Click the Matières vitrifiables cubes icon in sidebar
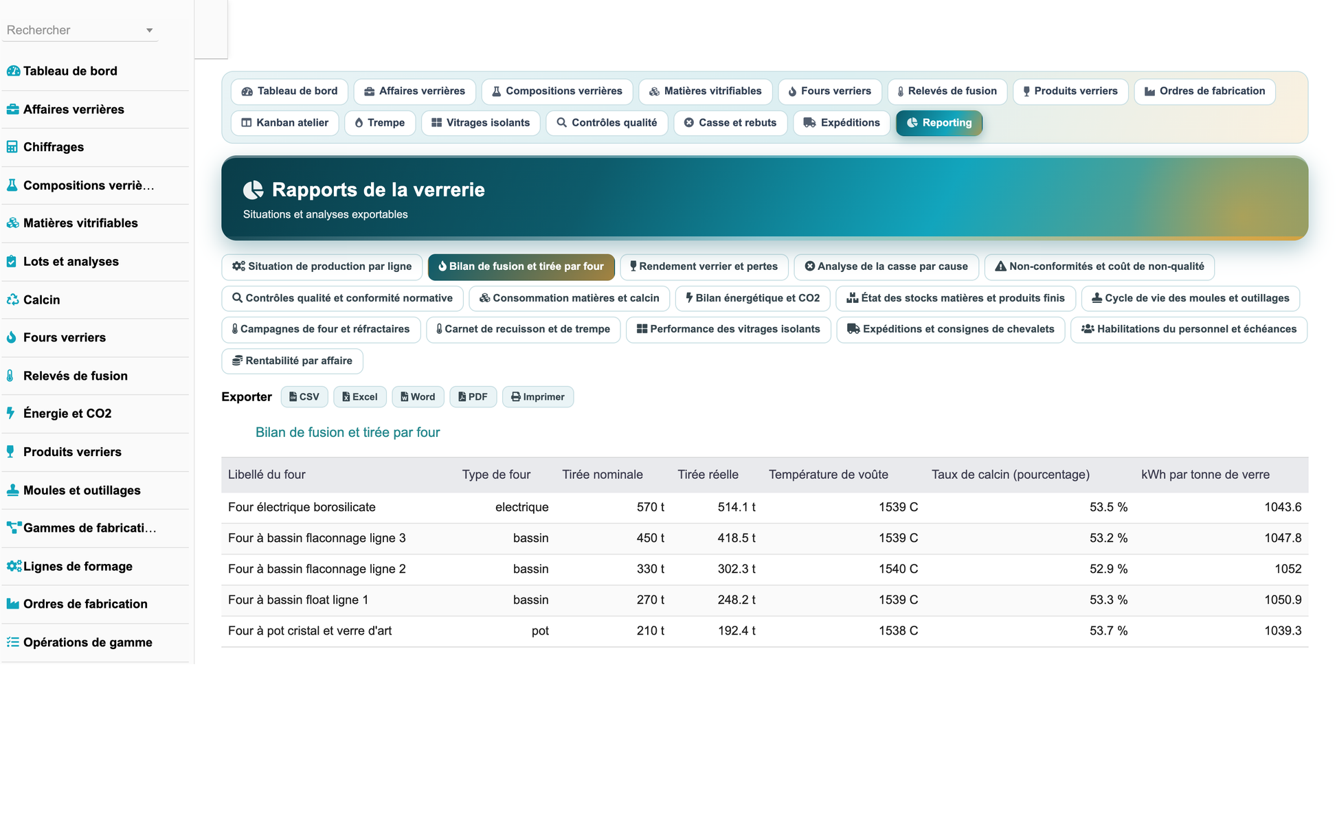Screen dimensions: 1337x827 [x=12, y=223]
